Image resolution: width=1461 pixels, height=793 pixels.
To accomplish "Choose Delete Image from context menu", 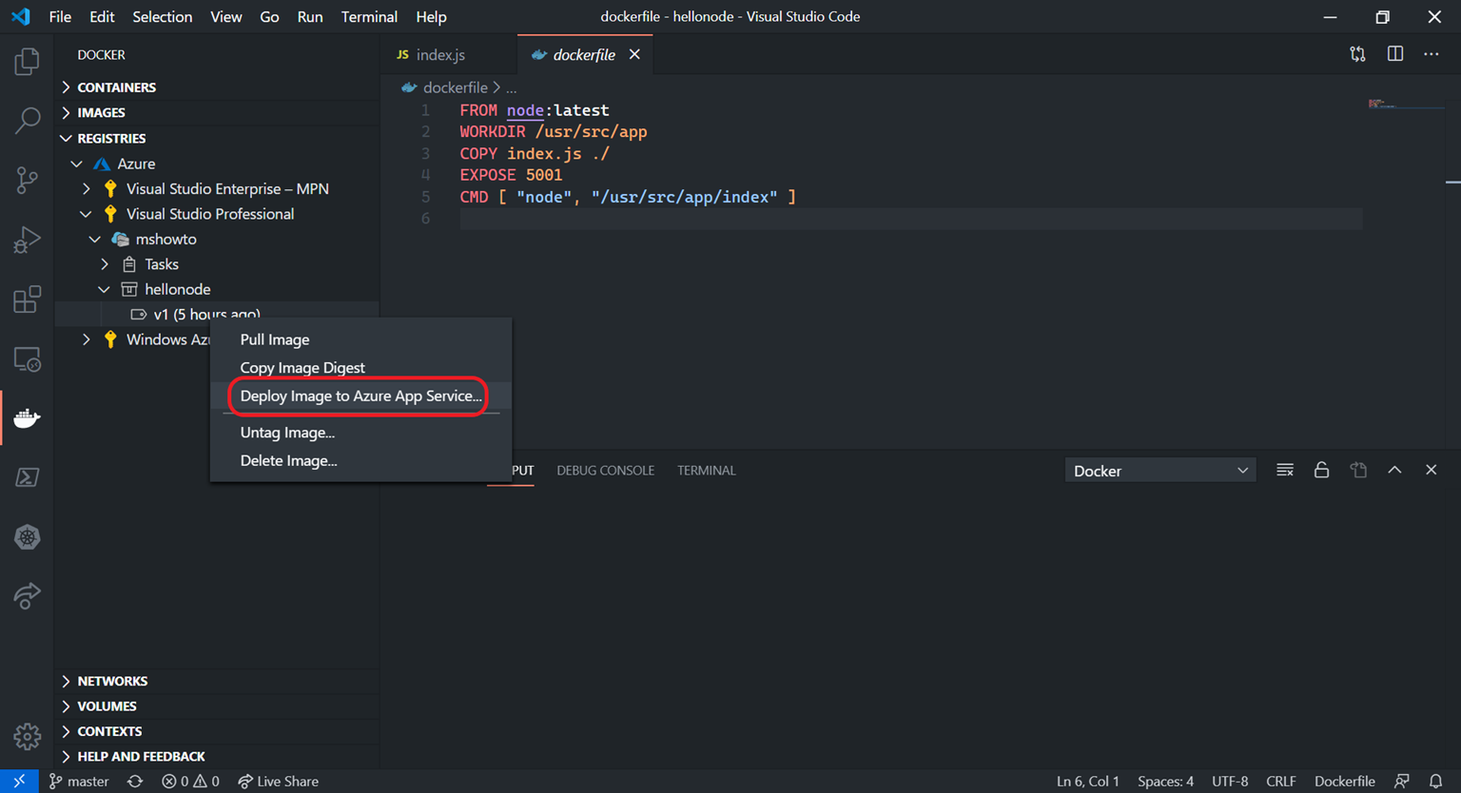I will point(361,460).
